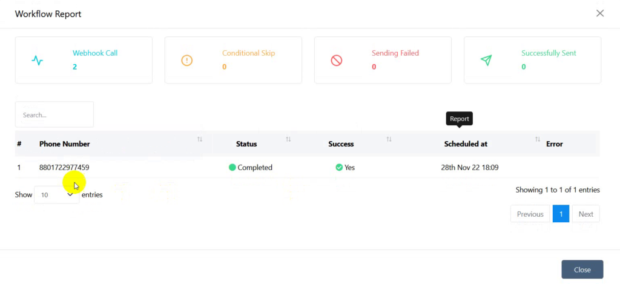Click the Webhook Call card label
This screenshot has width=620, height=284.
coord(95,53)
